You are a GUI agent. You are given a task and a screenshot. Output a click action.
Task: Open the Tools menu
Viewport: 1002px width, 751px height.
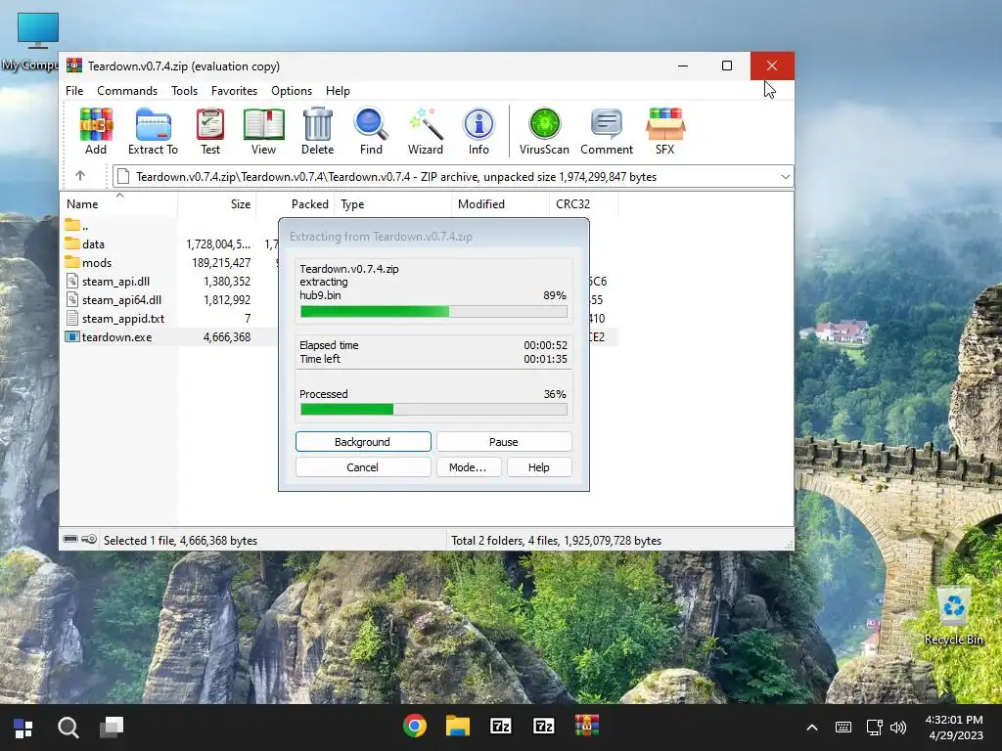tap(184, 91)
